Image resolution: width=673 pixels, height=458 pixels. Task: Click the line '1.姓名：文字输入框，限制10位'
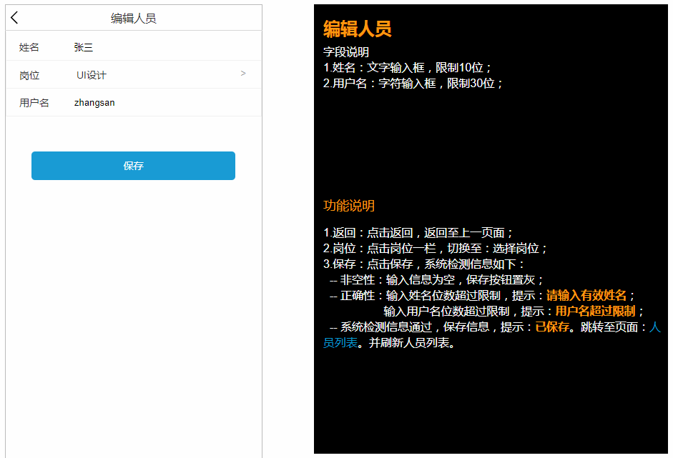(x=407, y=68)
